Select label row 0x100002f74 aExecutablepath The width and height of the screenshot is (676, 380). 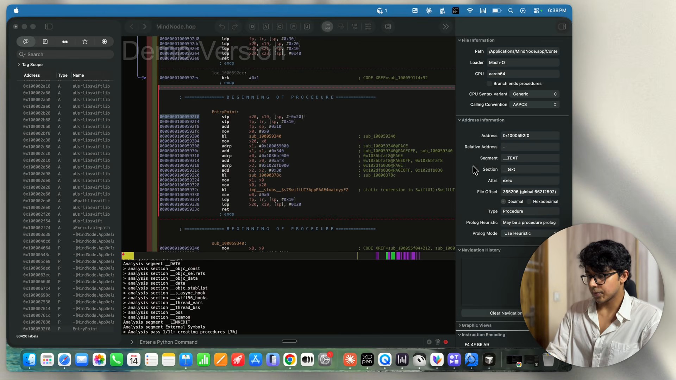(65, 228)
